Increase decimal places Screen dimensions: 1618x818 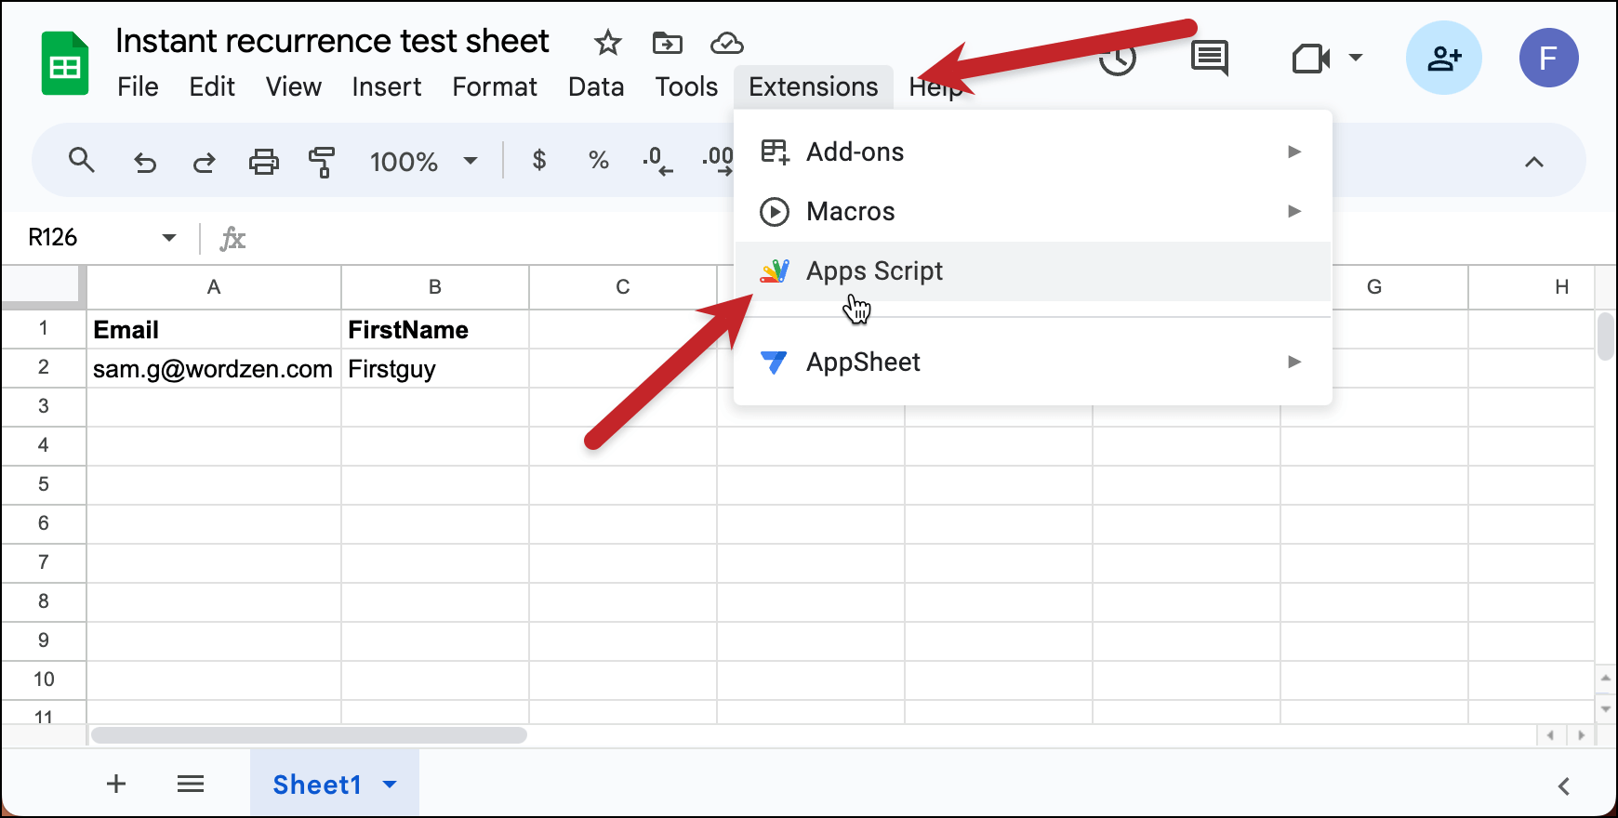pos(717,161)
